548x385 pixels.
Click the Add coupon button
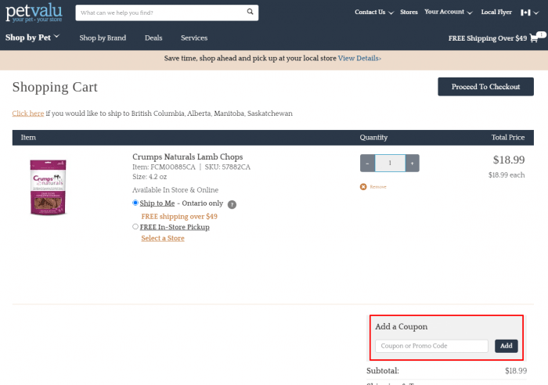tap(506, 346)
